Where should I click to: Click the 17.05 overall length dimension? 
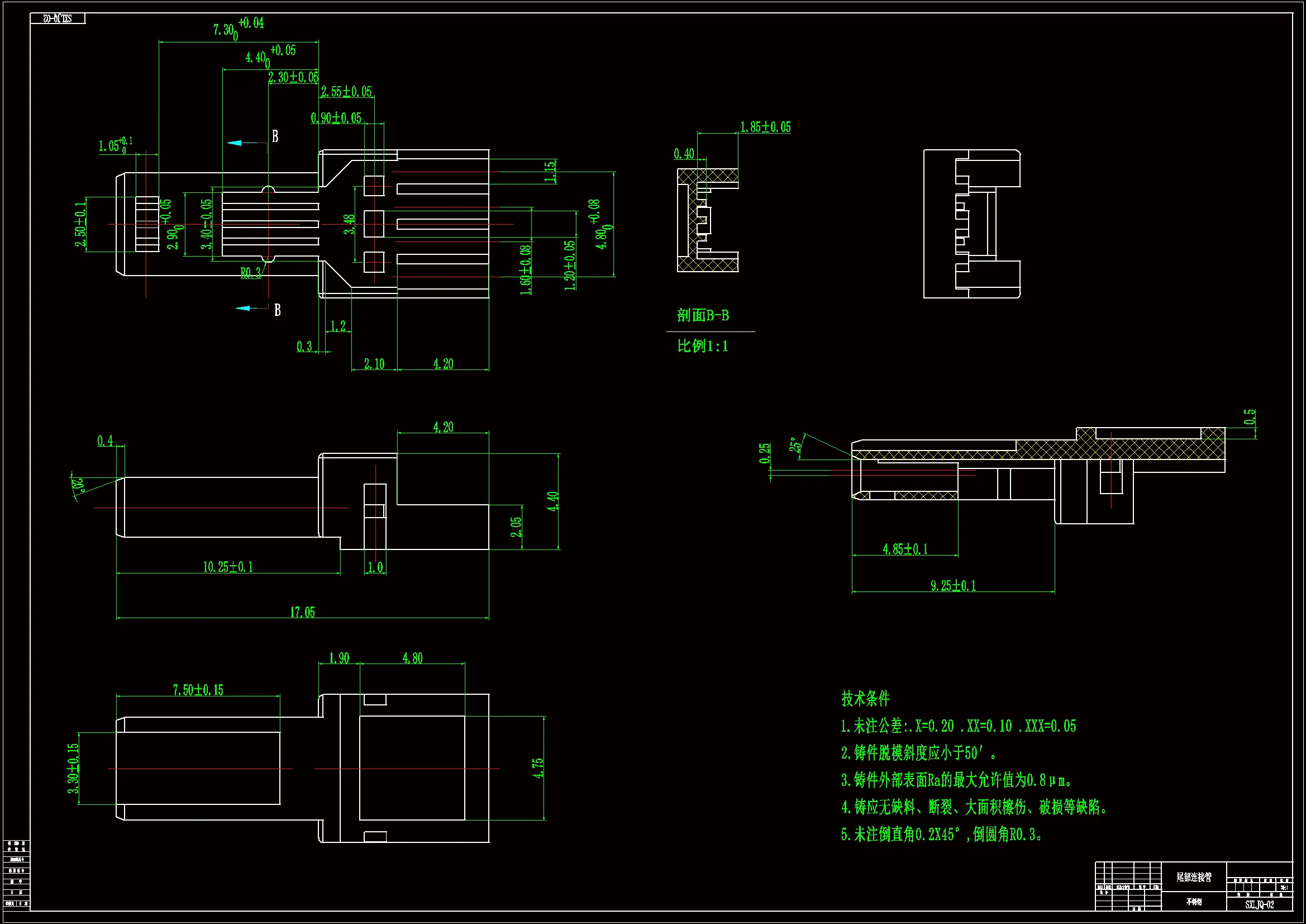302,612
